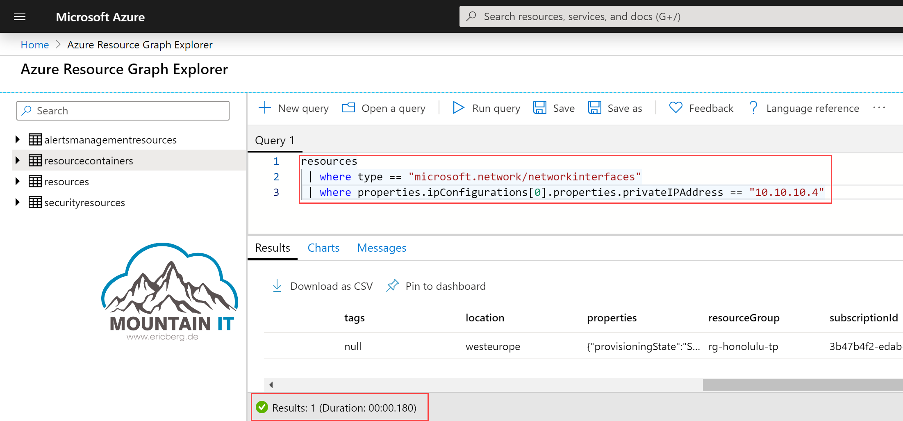
Task: Expand the securityresources table node
Action: click(17, 202)
